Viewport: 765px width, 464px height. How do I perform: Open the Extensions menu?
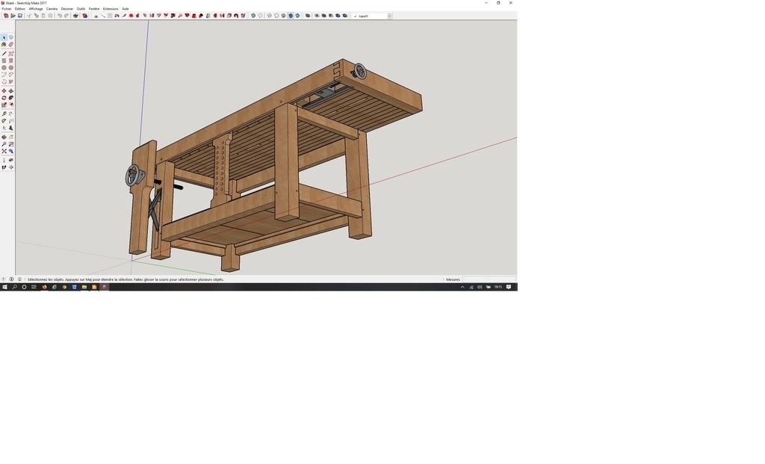point(111,9)
